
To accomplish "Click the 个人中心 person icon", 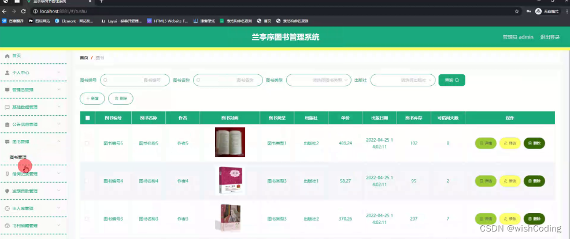I will click(x=8, y=73).
